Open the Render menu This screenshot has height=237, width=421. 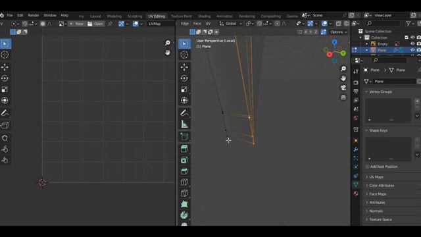pos(34,15)
